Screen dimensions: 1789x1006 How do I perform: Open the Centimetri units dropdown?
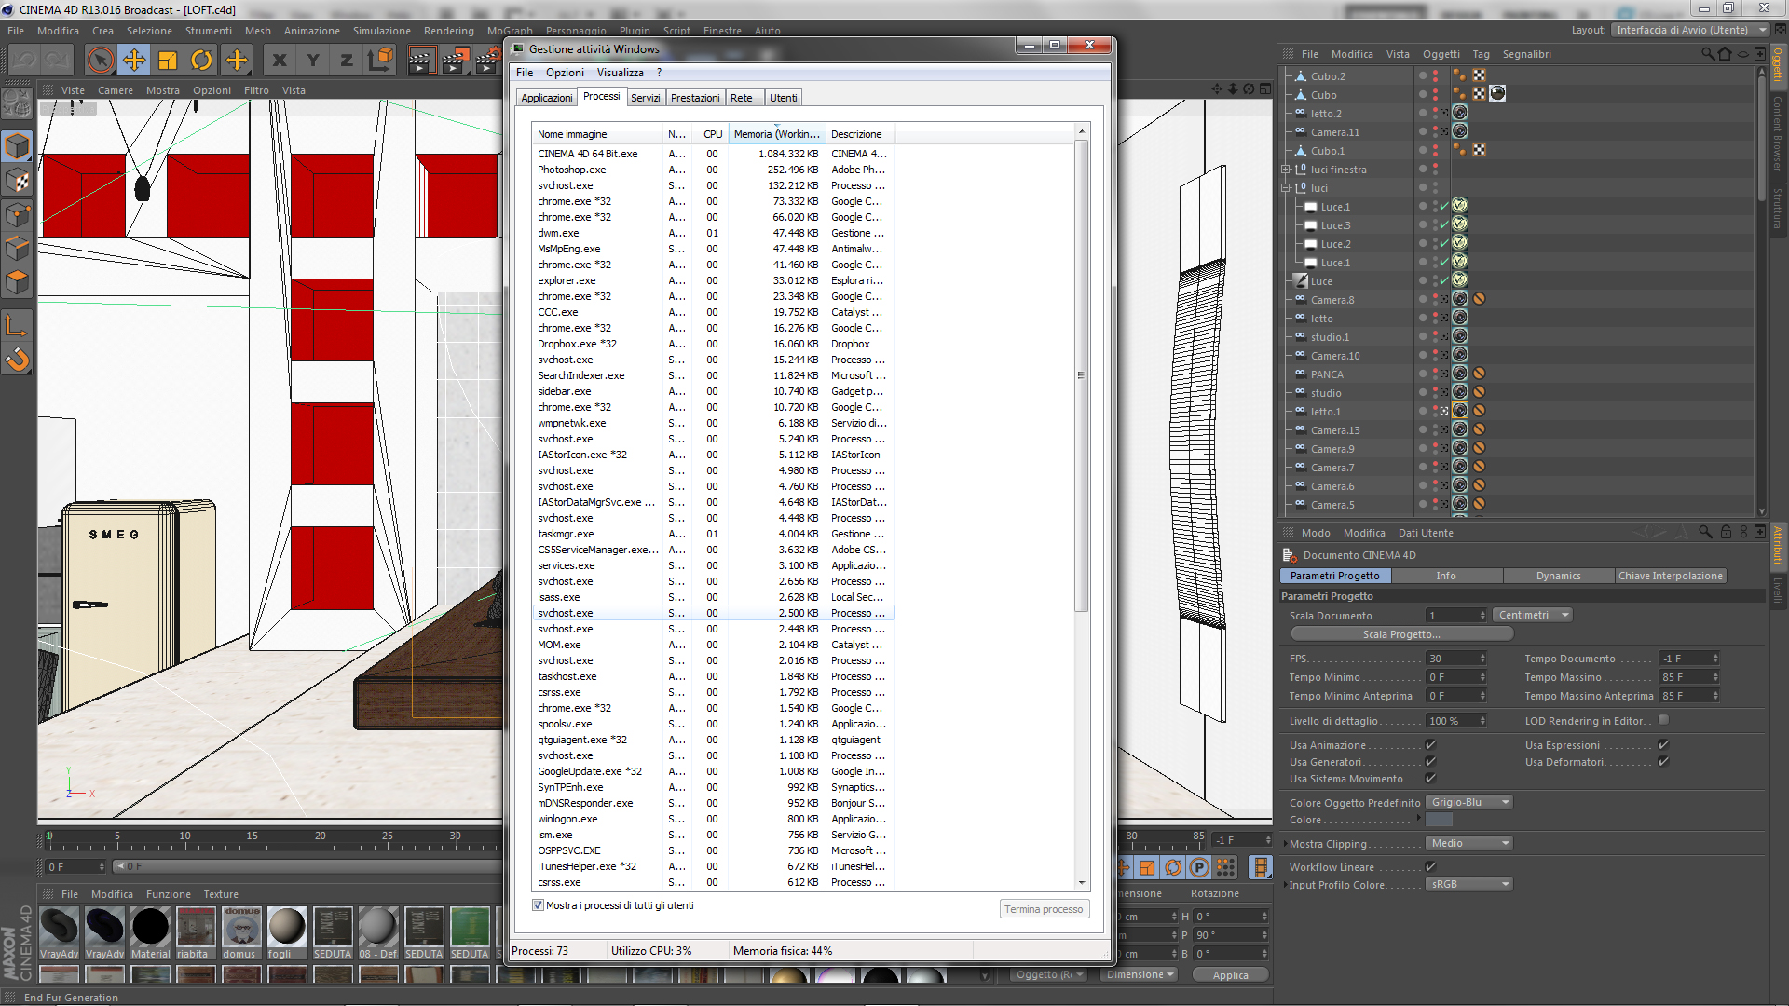coord(1532,615)
